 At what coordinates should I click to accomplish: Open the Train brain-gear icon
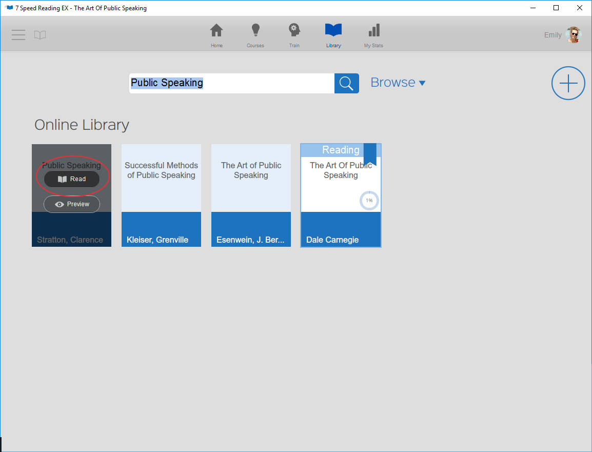[294, 31]
